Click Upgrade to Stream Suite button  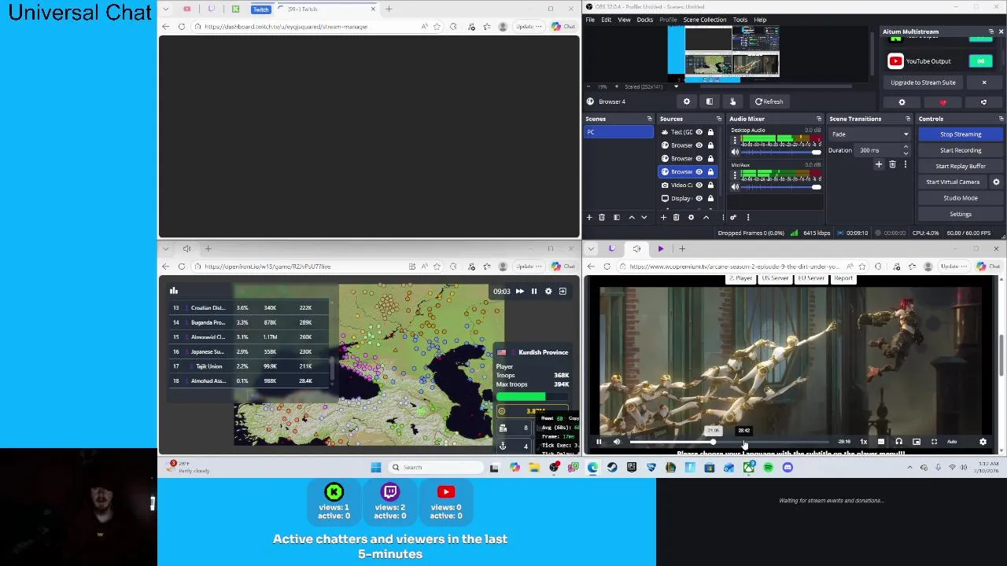pos(923,83)
